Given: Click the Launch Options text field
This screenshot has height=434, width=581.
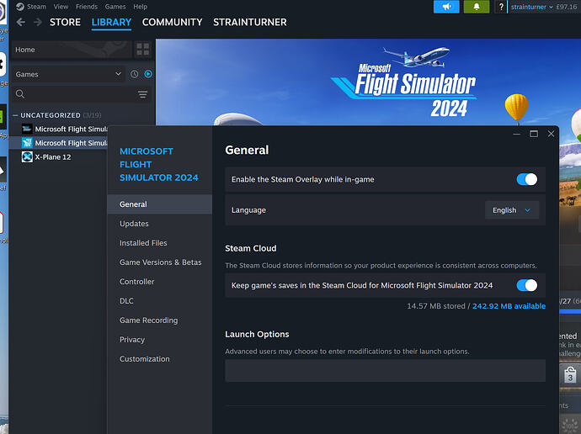Looking at the screenshot, I should click(x=385, y=370).
